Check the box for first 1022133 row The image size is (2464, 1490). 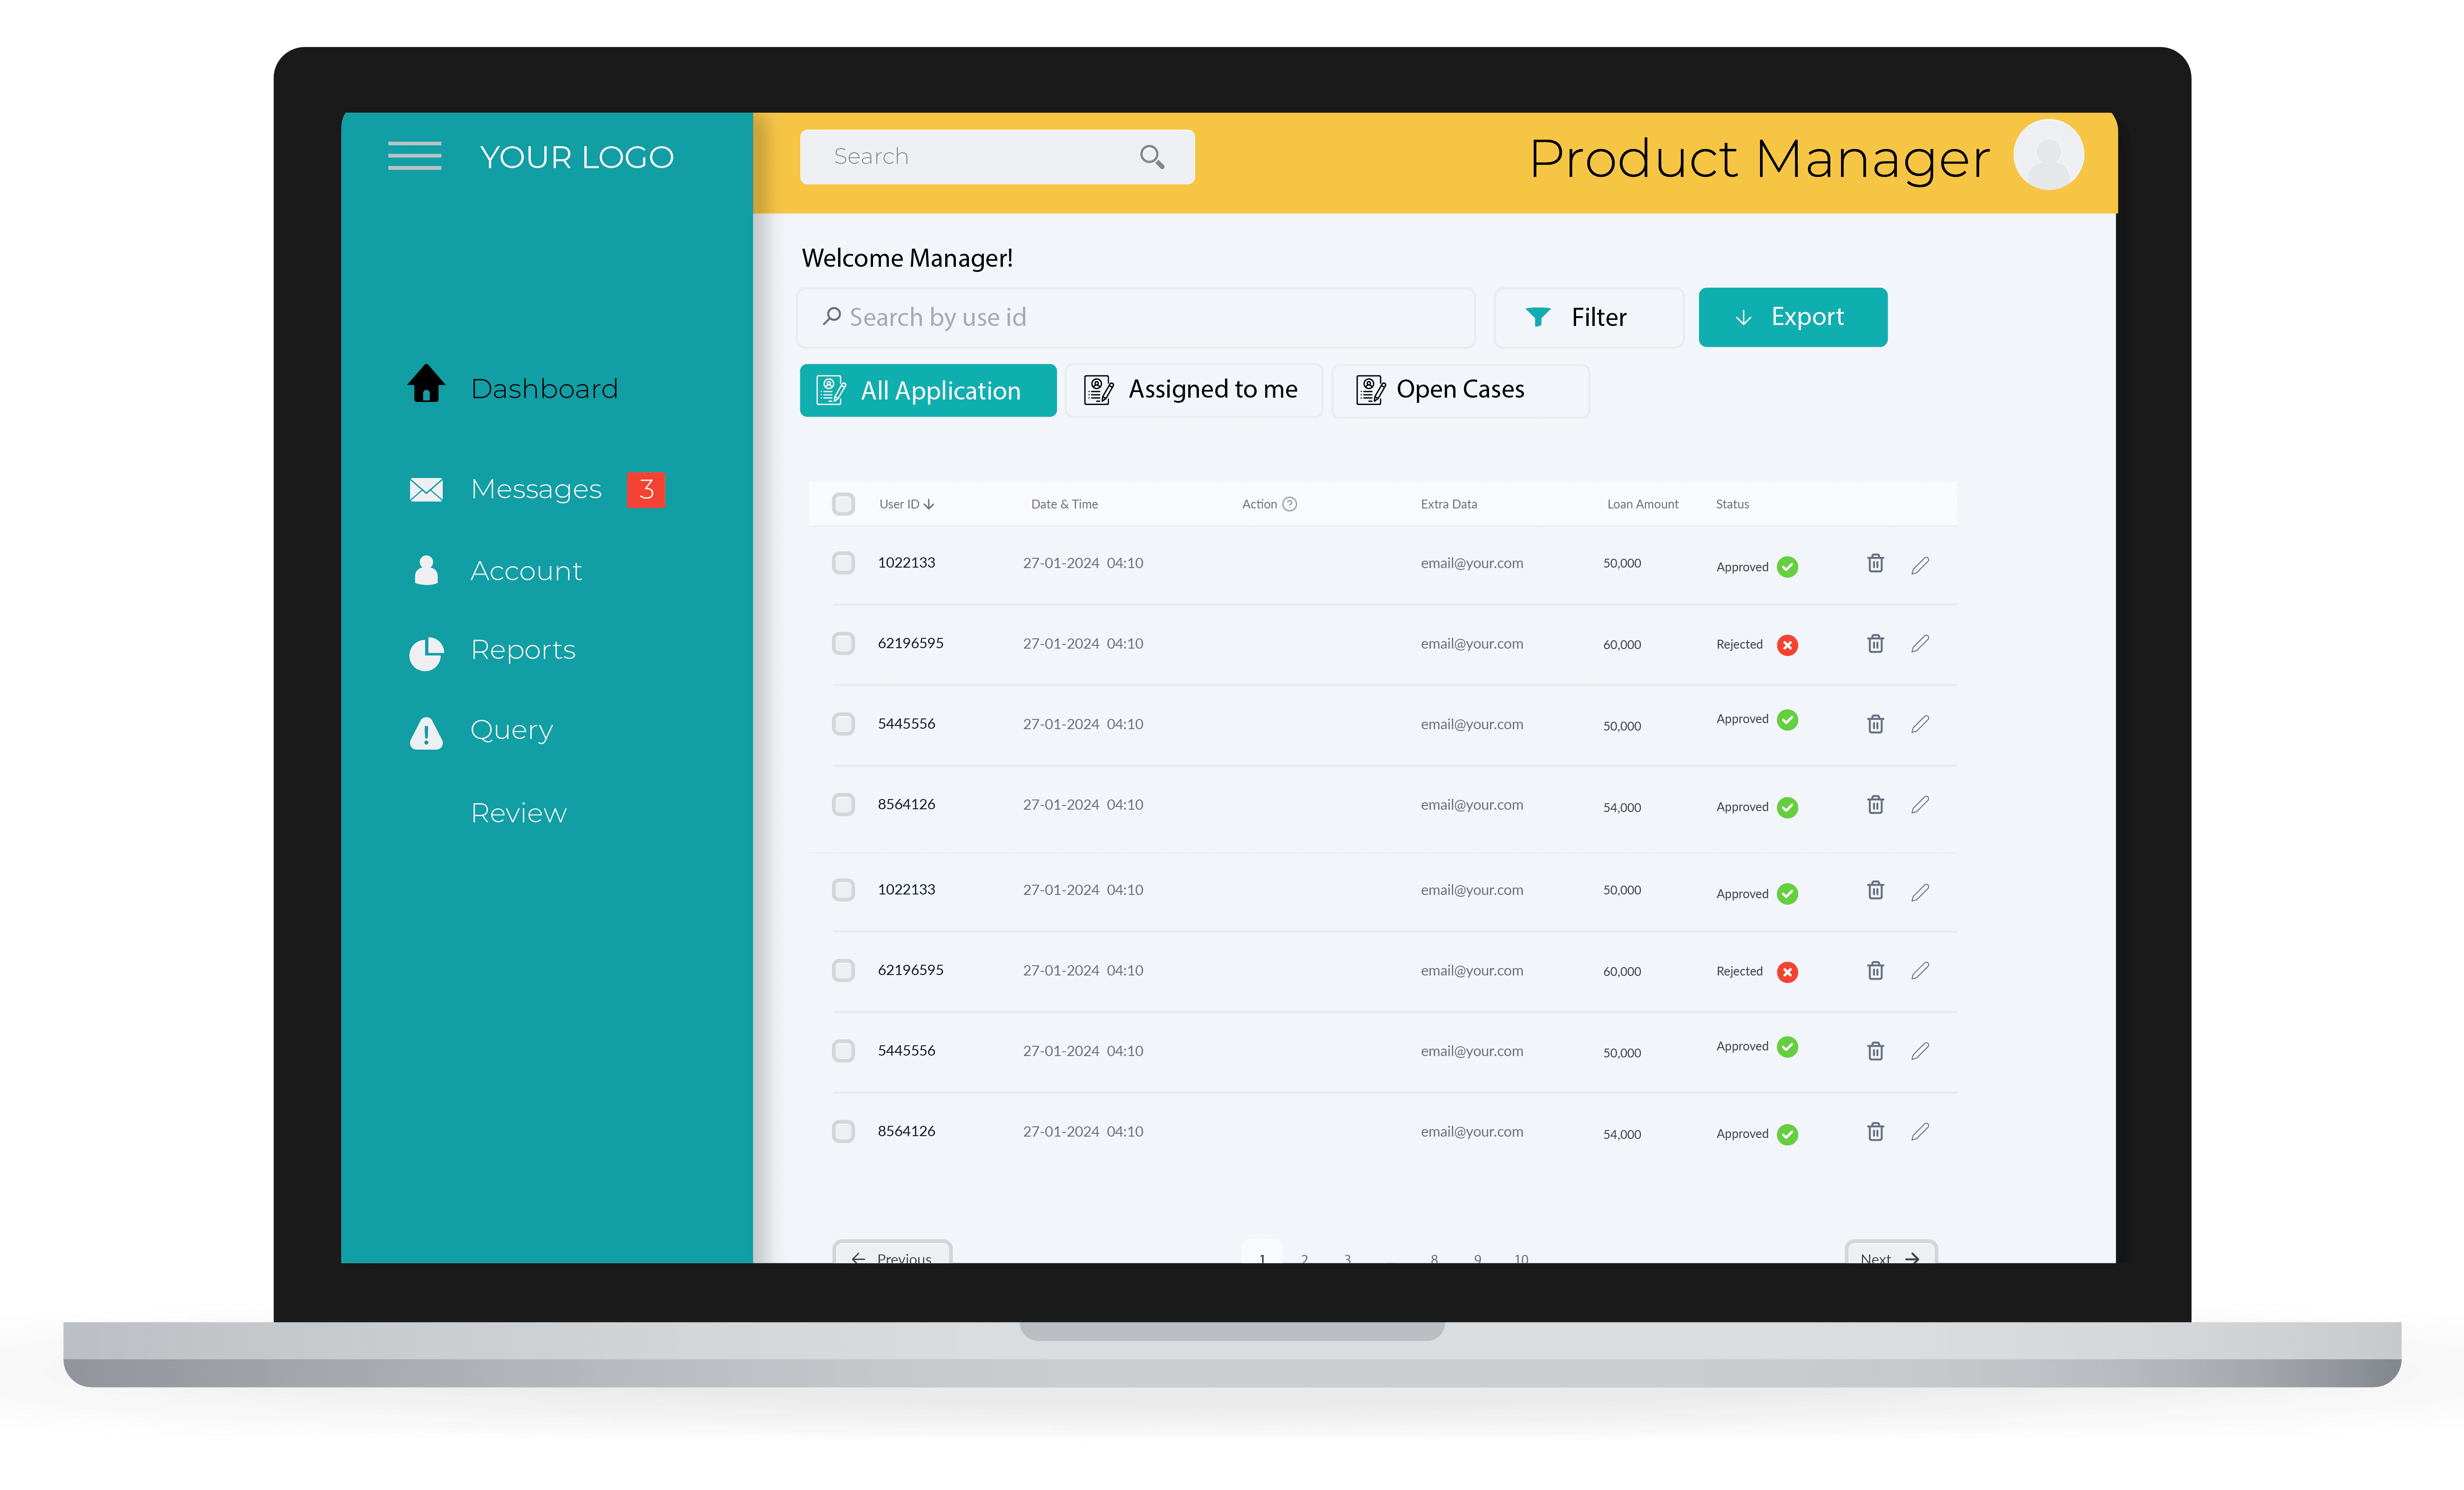[843, 563]
